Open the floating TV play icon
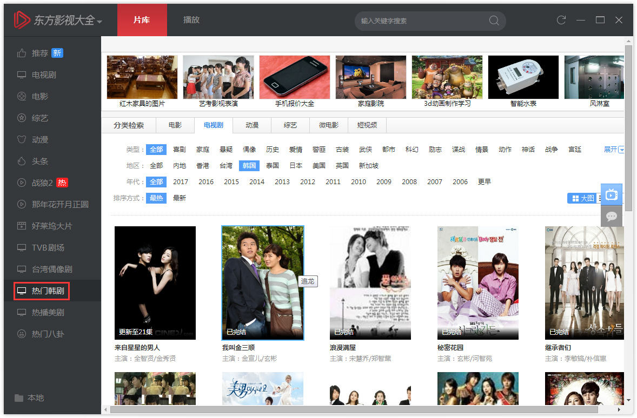 (x=612, y=194)
